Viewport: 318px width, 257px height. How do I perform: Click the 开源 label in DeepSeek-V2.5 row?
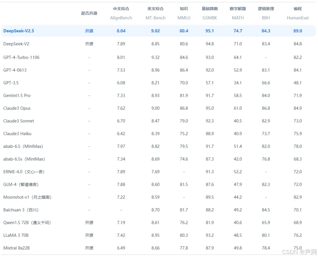[x=89, y=31]
